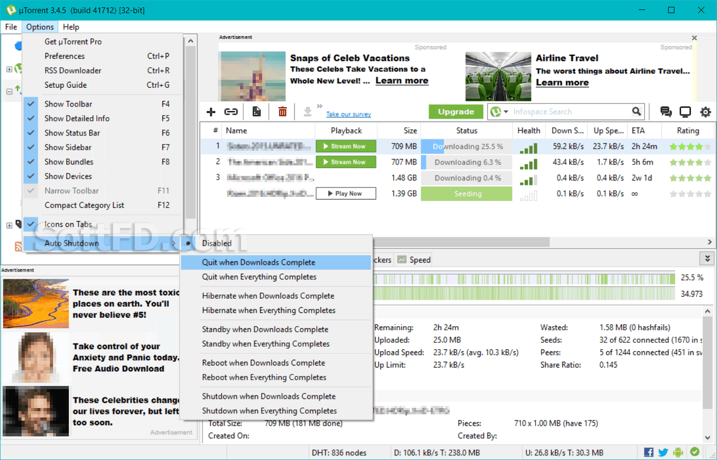Toggle Show Detailed Info option
The height and width of the screenshot is (460, 717).
[102, 119]
